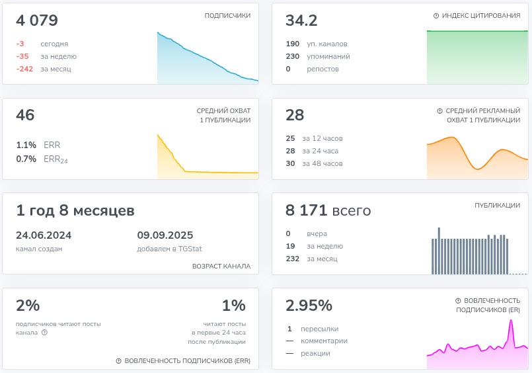The height and width of the screenshot is (373, 532).
Task: Click help icon next to Средний рекламный охват
Action: 439,111
